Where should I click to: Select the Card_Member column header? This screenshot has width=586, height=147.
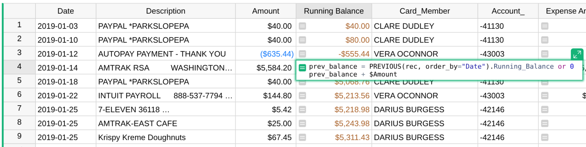click(x=425, y=11)
